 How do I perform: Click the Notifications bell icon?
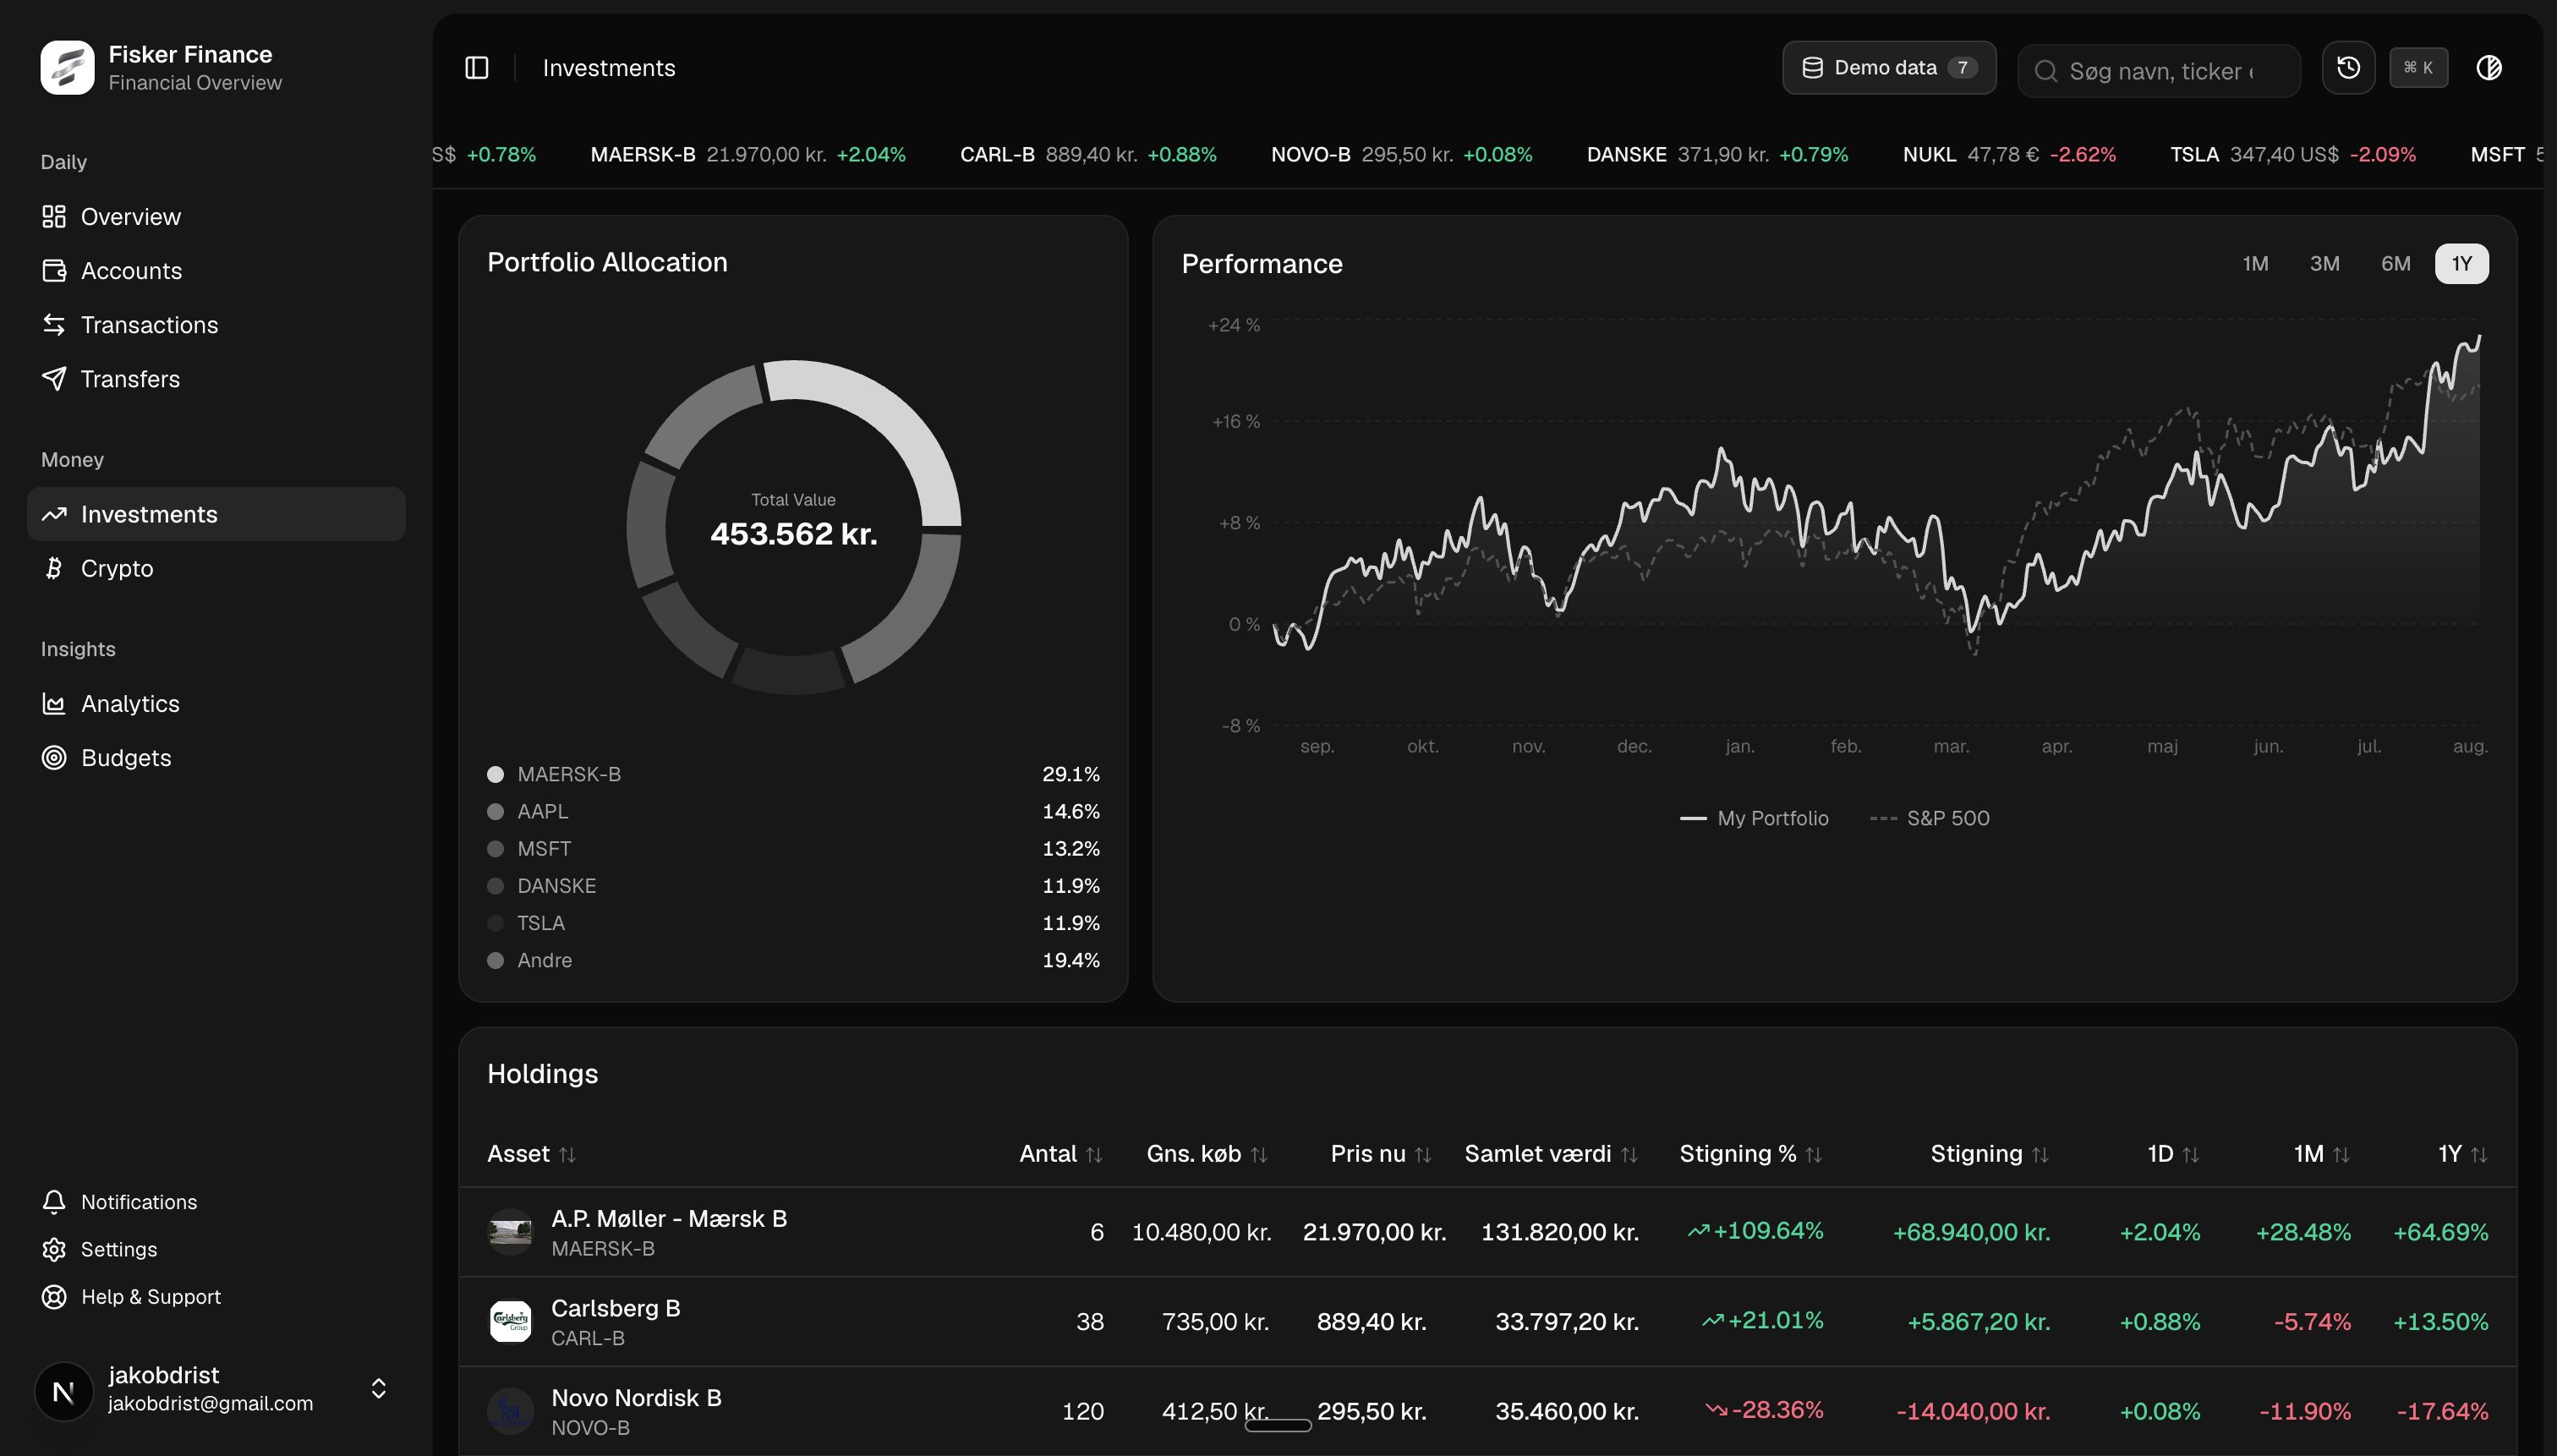54,1202
